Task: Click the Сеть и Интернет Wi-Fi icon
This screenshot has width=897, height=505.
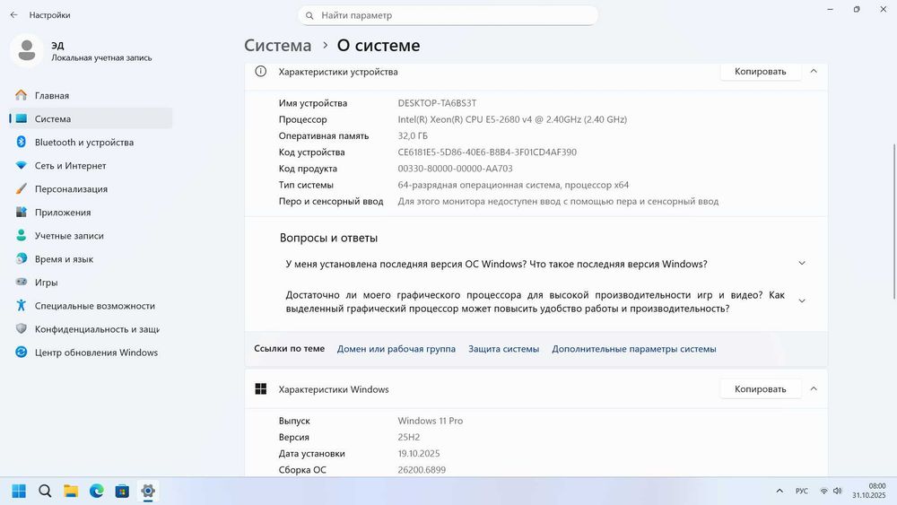Action: [x=22, y=165]
